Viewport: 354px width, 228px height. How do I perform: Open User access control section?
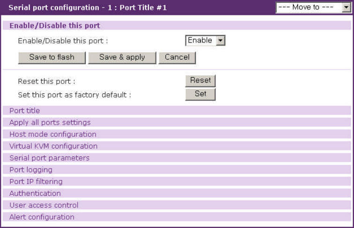click(44, 205)
